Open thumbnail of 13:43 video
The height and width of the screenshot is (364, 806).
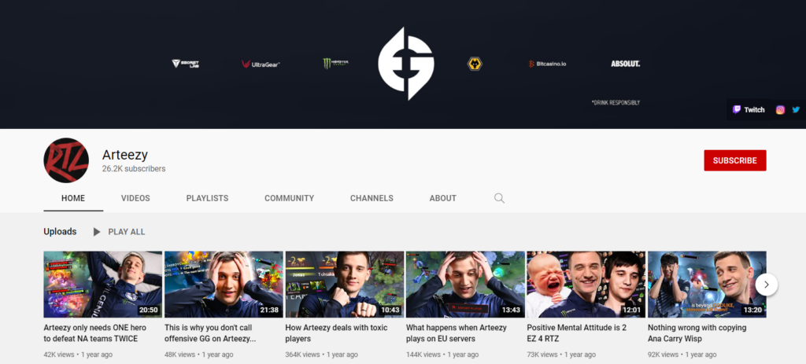(465, 284)
